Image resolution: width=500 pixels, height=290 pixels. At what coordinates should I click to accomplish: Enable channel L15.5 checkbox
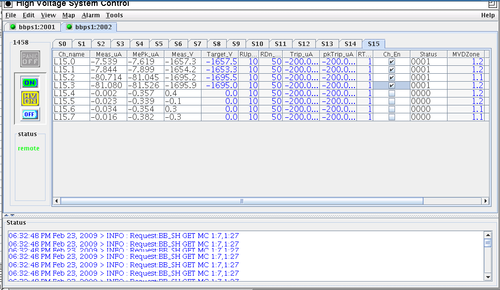[x=392, y=101]
